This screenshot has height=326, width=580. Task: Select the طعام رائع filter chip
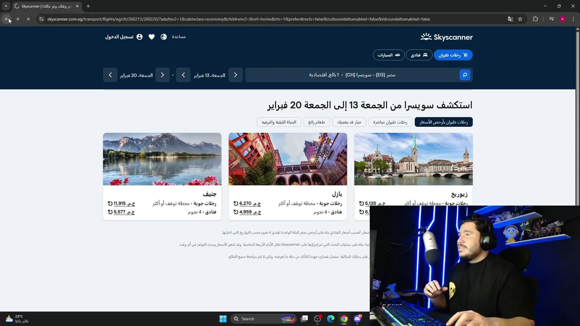point(317,122)
